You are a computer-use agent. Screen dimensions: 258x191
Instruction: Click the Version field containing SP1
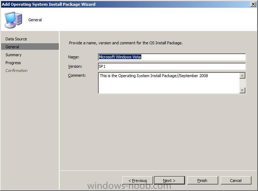(x=172, y=66)
